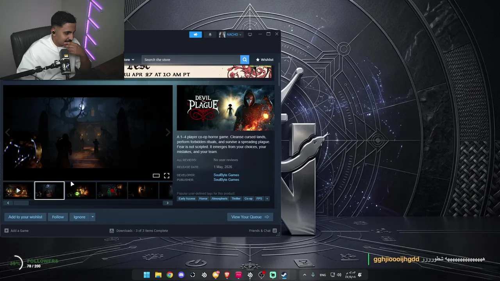The height and width of the screenshot is (281, 500).
Task: Select the dark fifth screenshot thumbnail
Action: point(143,191)
